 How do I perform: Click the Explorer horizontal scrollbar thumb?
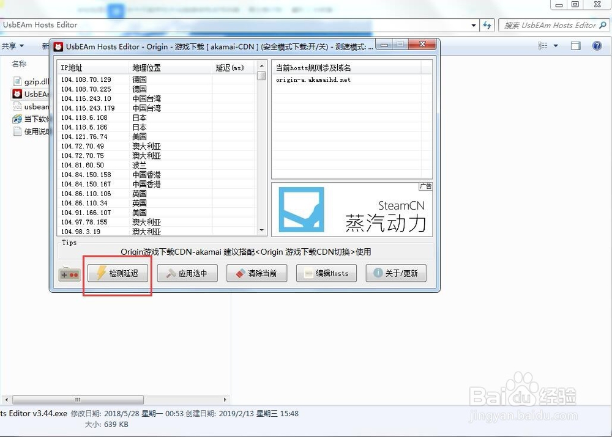pos(78,400)
